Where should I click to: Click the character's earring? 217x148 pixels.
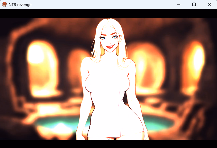[101, 46]
